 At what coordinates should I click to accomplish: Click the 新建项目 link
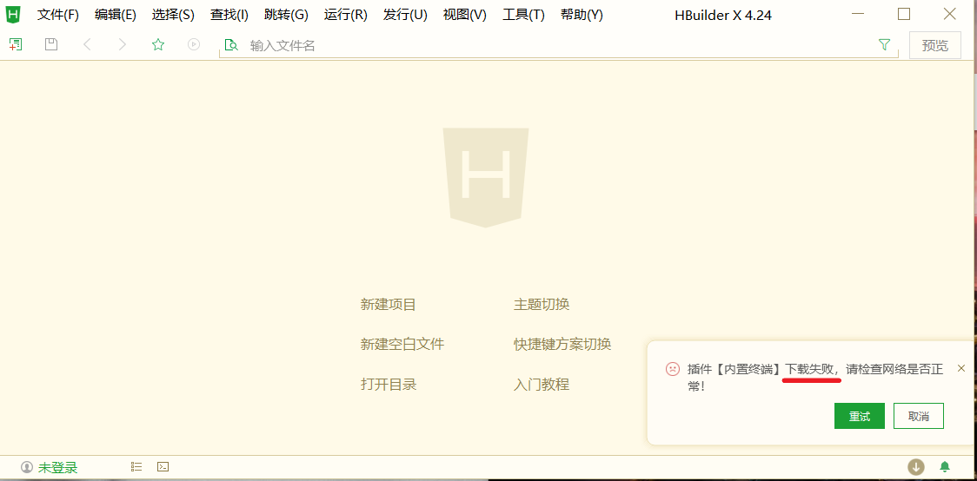click(x=389, y=304)
